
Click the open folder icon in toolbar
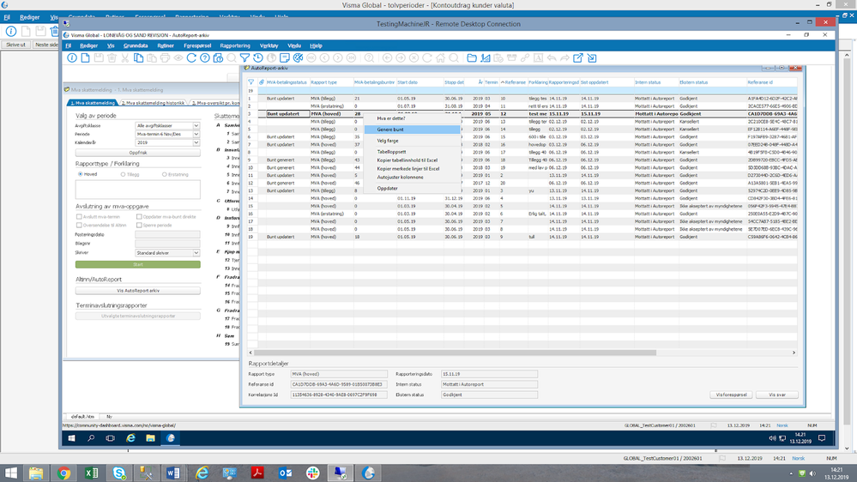click(x=472, y=58)
